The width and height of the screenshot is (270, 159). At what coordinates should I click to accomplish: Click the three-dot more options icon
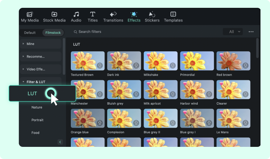pyautogui.click(x=251, y=32)
